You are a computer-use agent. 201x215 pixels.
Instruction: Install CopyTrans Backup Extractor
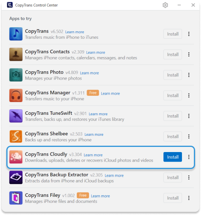click(173, 177)
